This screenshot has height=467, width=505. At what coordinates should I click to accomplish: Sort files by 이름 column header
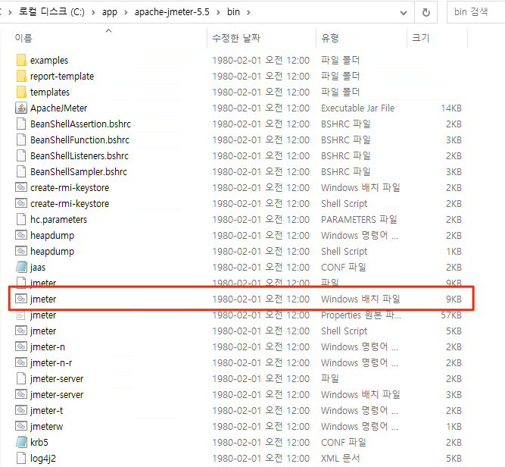tap(23, 38)
